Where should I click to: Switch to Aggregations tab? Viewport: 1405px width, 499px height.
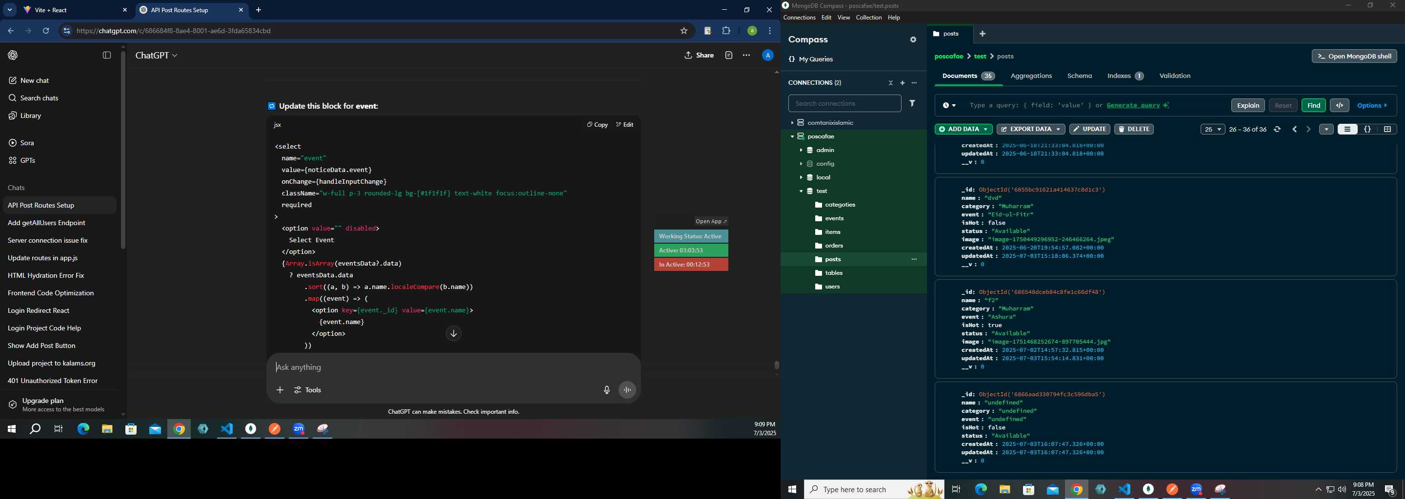pos(1031,76)
